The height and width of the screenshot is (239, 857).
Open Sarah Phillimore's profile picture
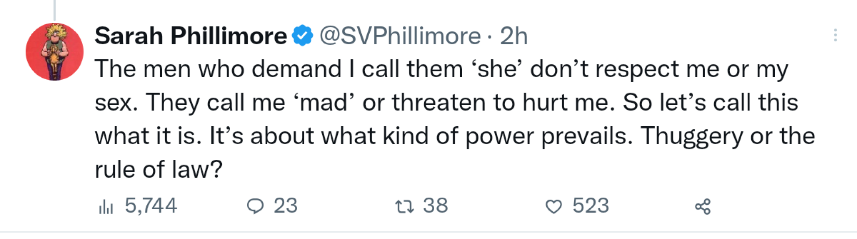55,52
